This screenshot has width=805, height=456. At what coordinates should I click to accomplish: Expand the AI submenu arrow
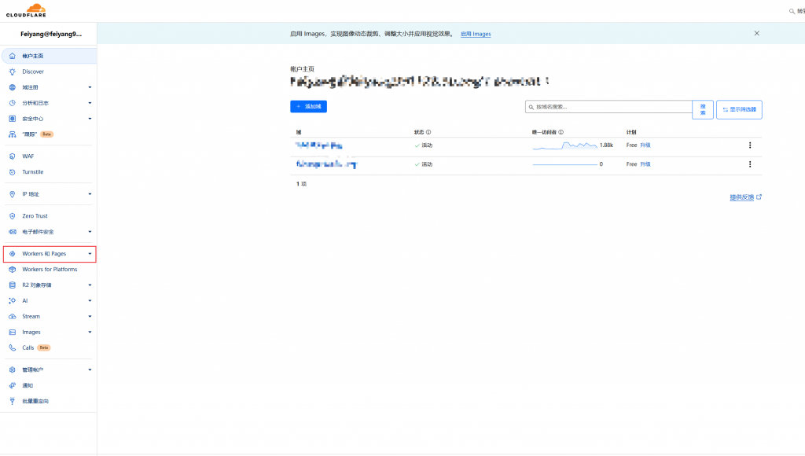[90, 301]
